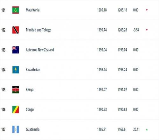Click Trinidad and Tobago's 1199.74 total points
This screenshot has height=140, width=159.
[102, 30]
